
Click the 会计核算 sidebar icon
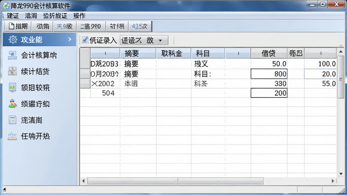pyautogui.click(x=12, y=55)
